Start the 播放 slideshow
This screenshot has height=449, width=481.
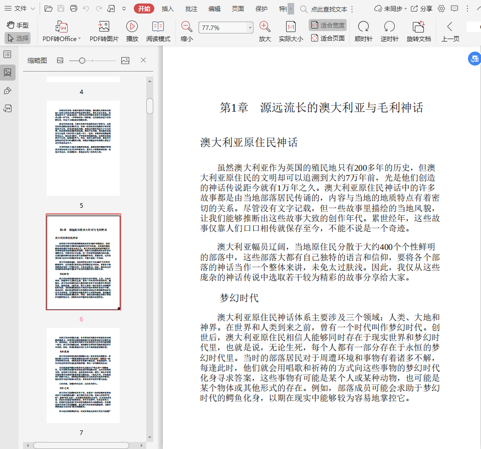click(132, 31)
